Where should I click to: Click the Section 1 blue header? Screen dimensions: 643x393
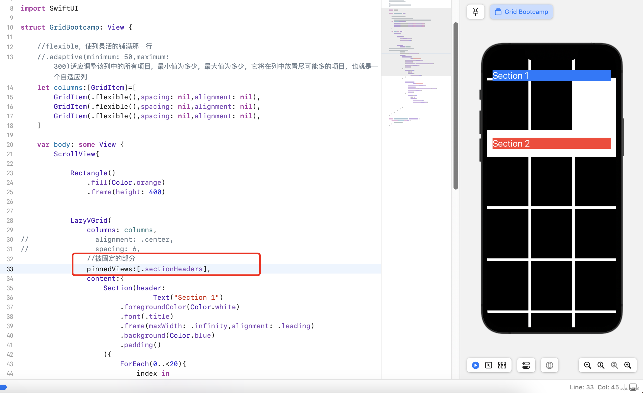551,76
